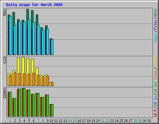Select day 17 on the x-axis
The image size is (159, 124).
pos(84,121)
